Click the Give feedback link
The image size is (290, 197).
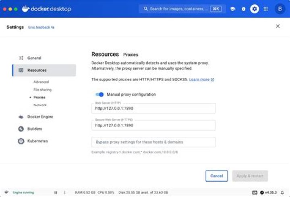point(39,27)
